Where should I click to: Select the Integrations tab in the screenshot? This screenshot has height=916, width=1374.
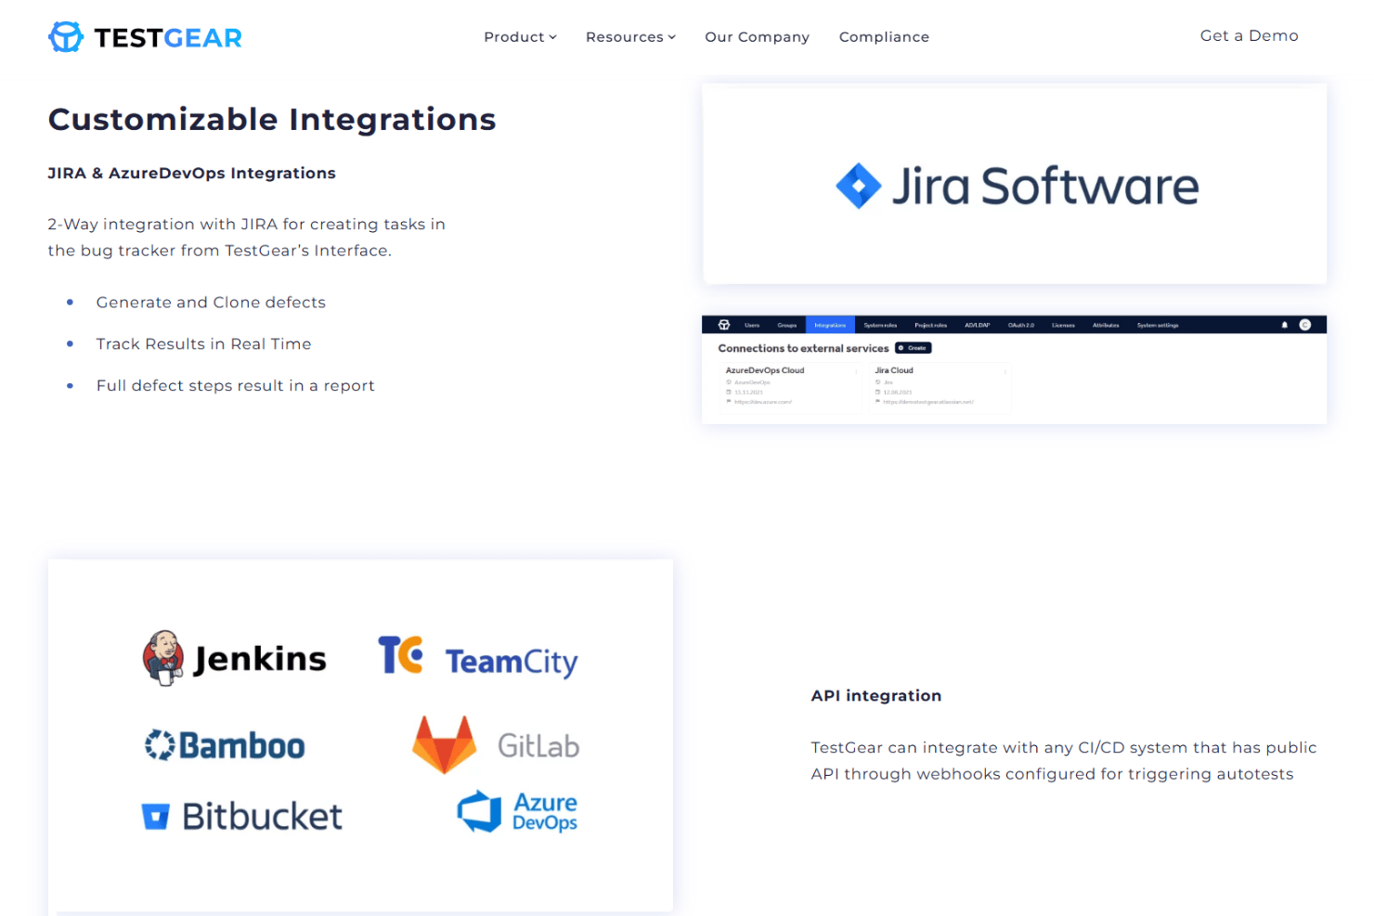click(x=830, y=325)
